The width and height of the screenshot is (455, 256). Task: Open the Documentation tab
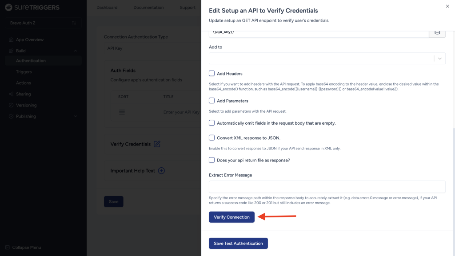tap(148, 8)
